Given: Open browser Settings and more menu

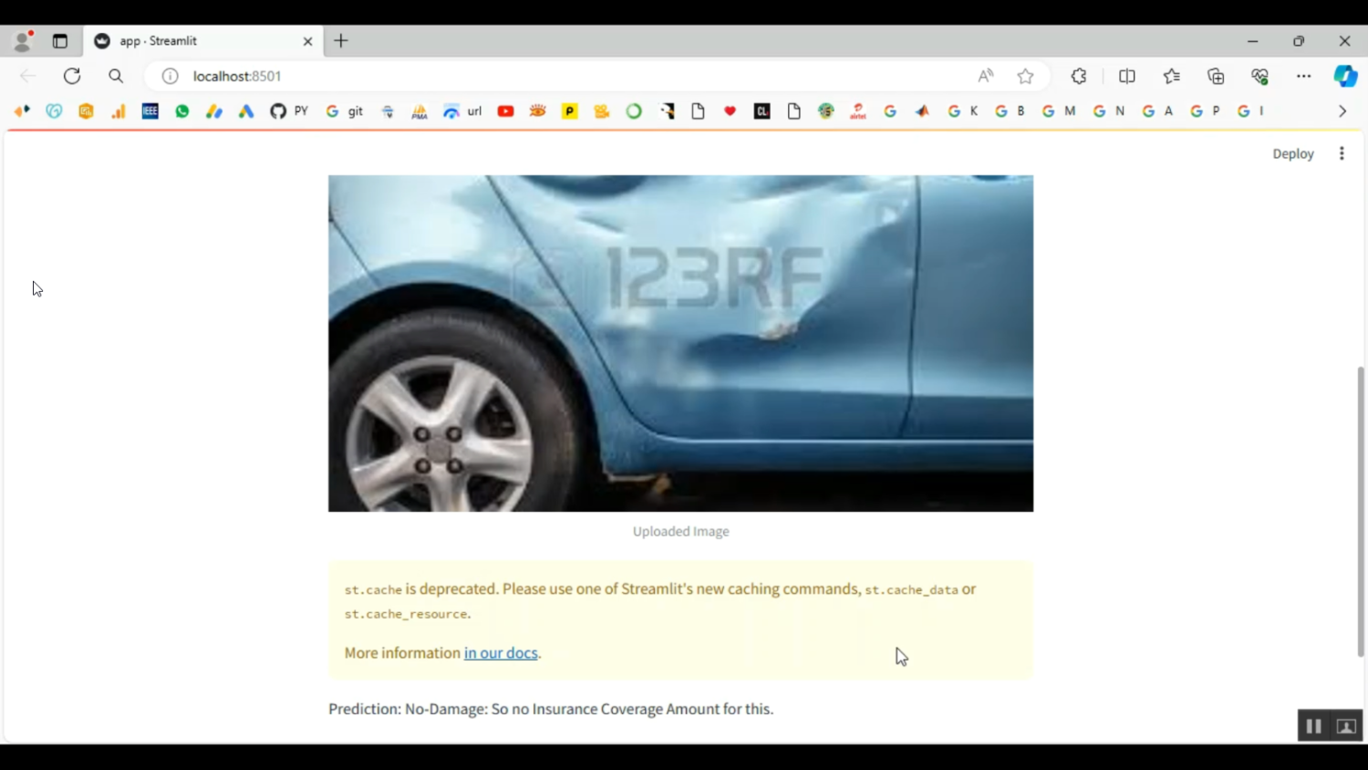Looking at the screenshot, I should 1303,76.
